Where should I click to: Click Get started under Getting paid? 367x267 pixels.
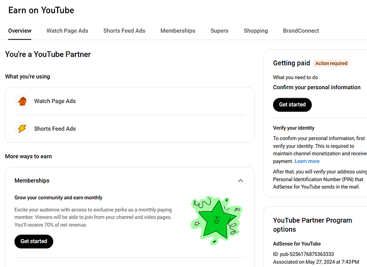click(x=292, y=105)
